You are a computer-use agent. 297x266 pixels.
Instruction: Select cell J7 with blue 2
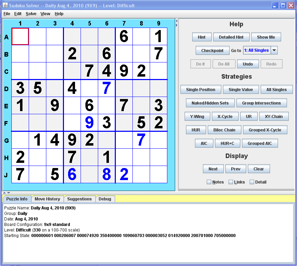tap(124, 174)
